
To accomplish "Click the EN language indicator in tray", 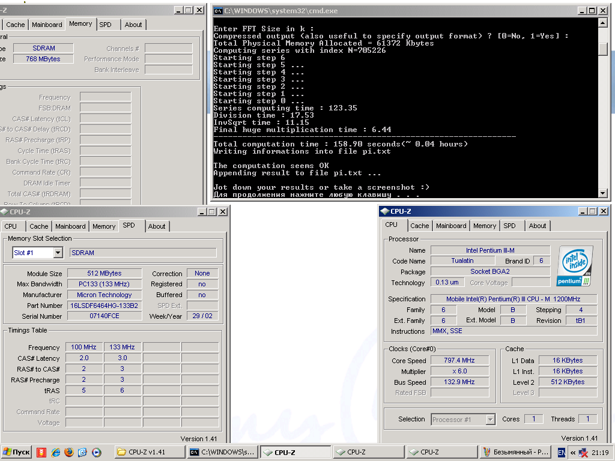I will [562, 453].
